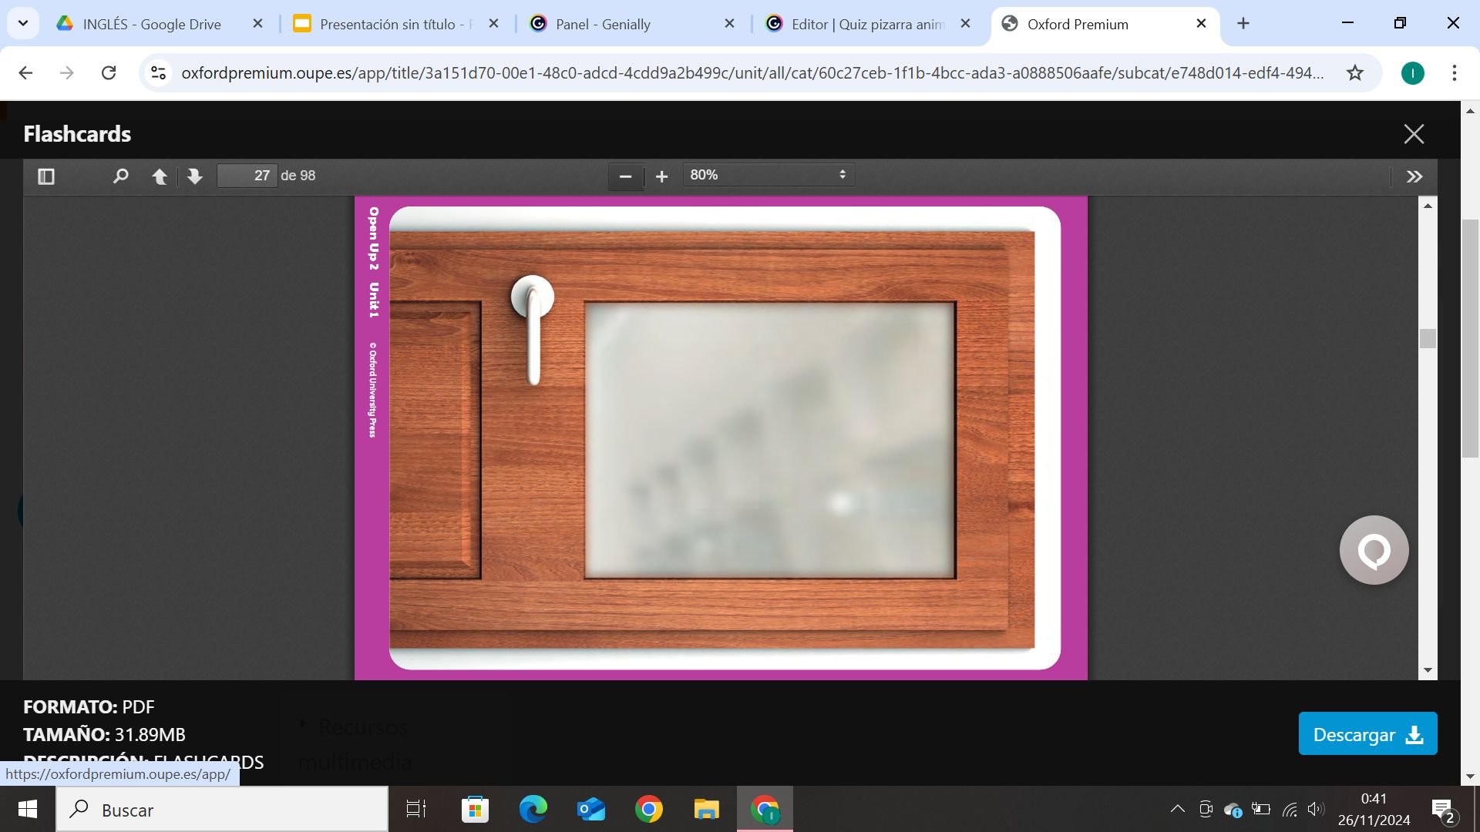Close the Flashcards viewer
This screenshot has height=832, width=1480.
[1413, 134]
